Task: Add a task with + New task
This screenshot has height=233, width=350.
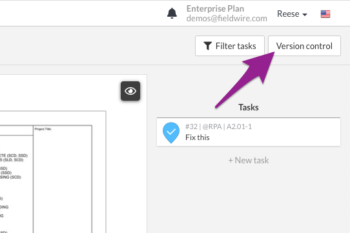Action: [x=249, y=160]
